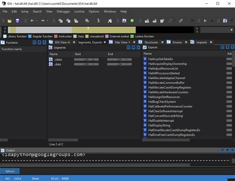The image size is (235, 181).
Task: Select the Segments, Exports tab
Action: [90, 42]
